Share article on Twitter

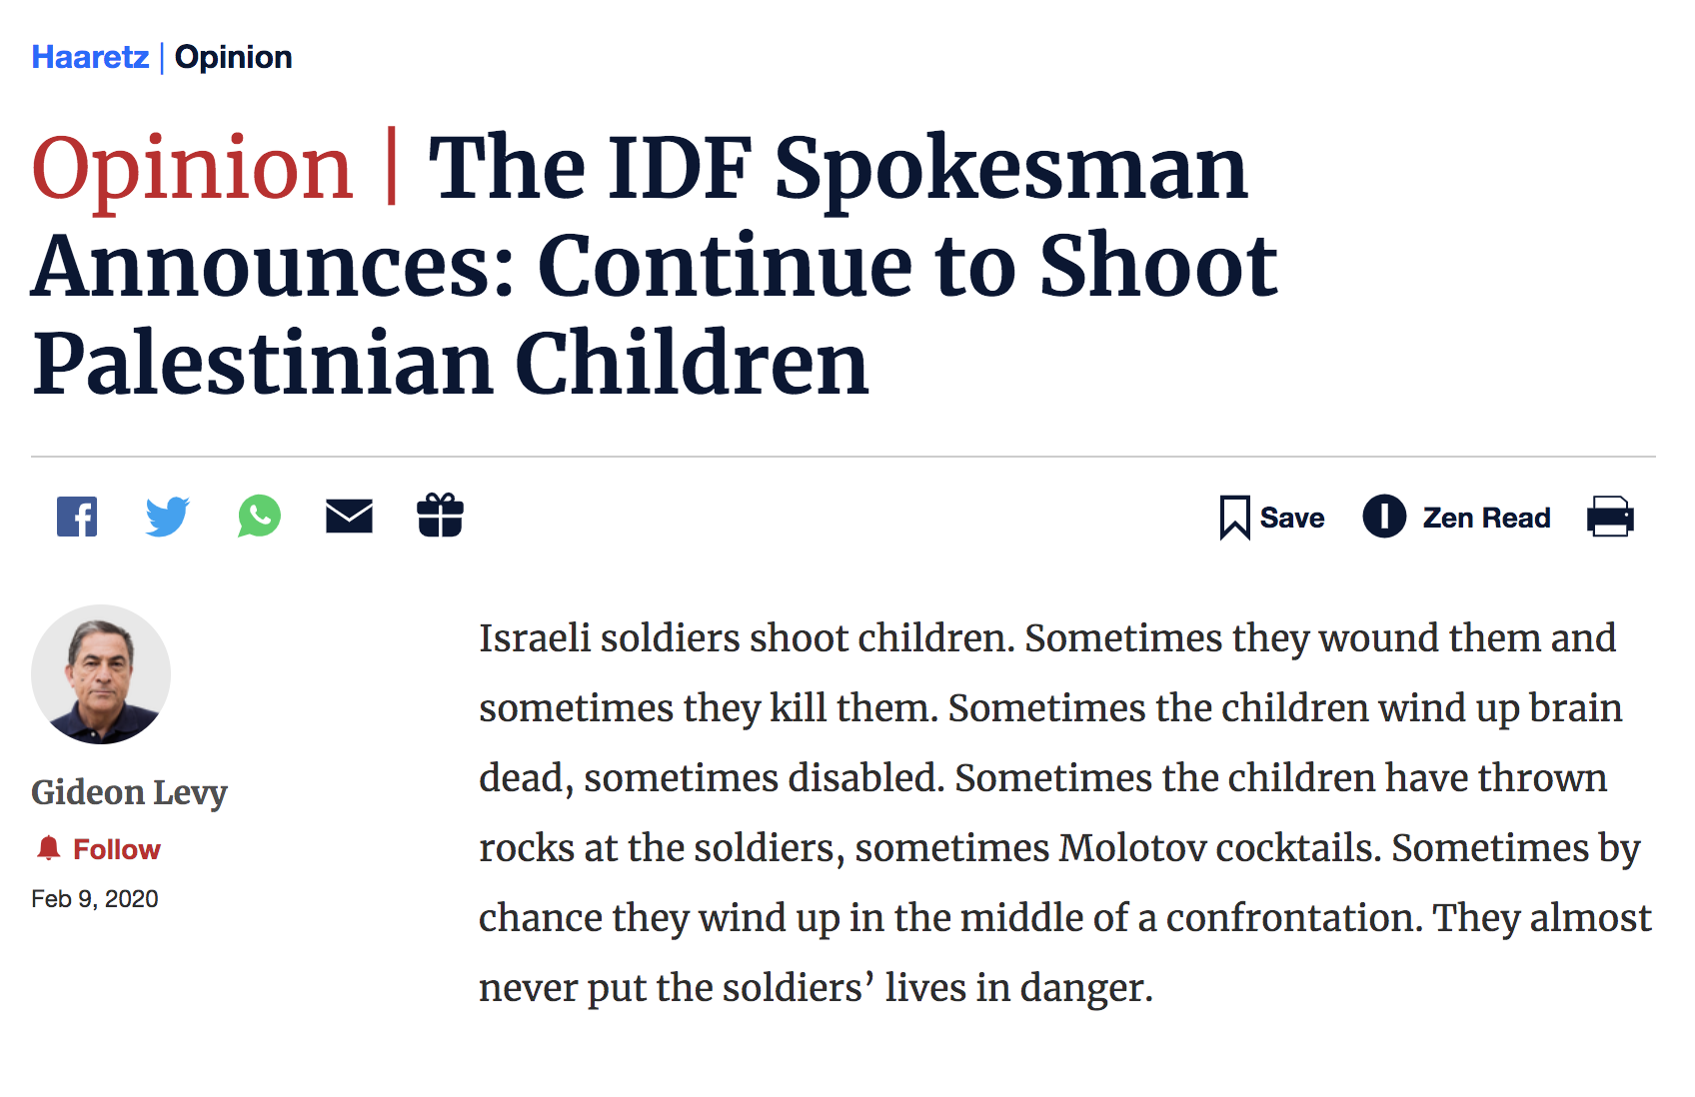tap(167, 517)
